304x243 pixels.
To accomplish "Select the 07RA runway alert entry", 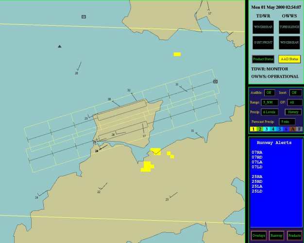I will [x=257, y=152].
